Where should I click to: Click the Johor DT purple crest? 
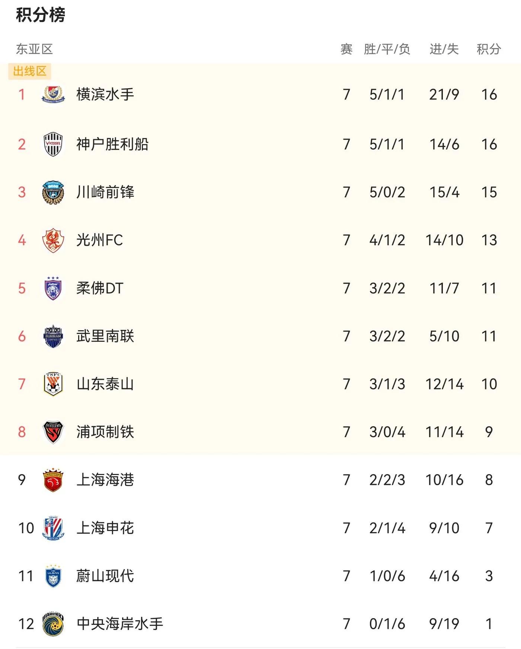pyautogui.click(x=53, y=288)
